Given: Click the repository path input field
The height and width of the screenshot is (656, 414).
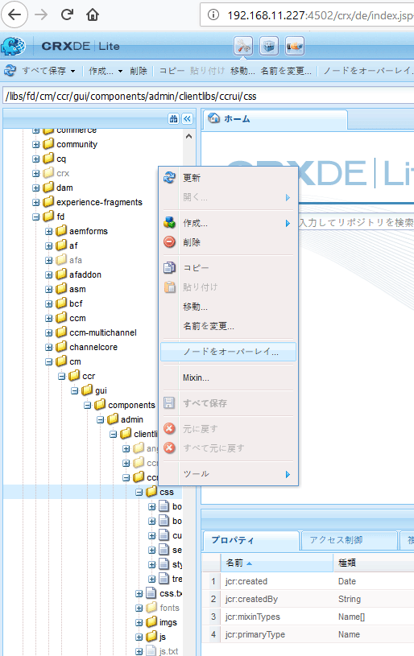Looking at the screenshot, I should 209,96.
